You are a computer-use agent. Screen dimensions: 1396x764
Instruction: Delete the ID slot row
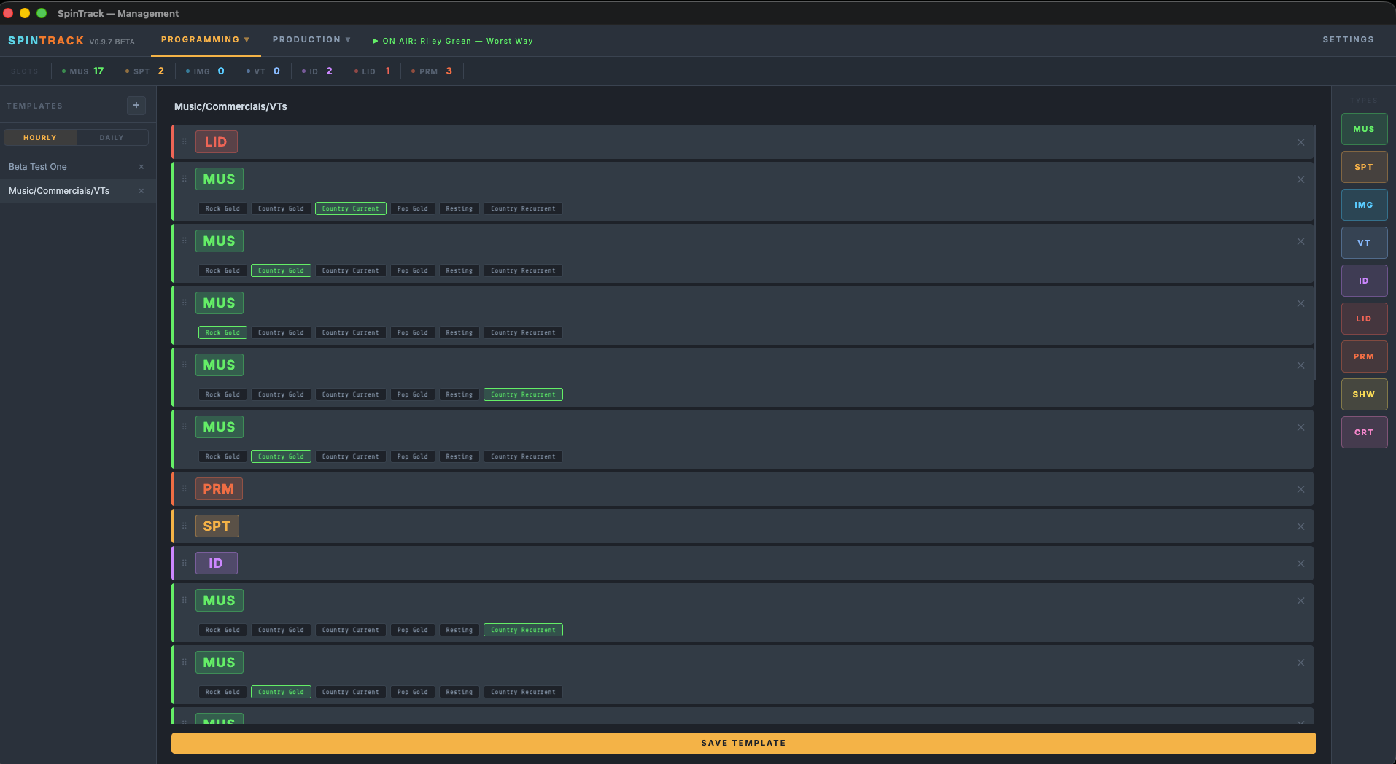pyautogui.click(x=1300, y=564)
